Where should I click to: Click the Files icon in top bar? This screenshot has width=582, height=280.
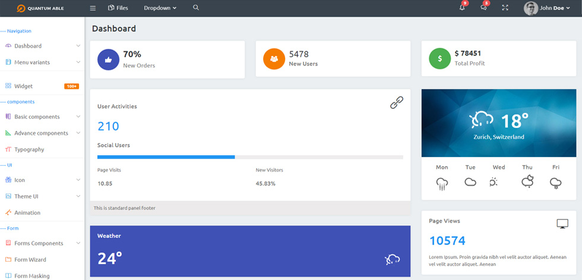tap(110, 8)
